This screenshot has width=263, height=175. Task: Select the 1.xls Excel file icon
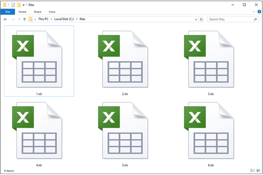pyautogui.click(x=37, y=59)
